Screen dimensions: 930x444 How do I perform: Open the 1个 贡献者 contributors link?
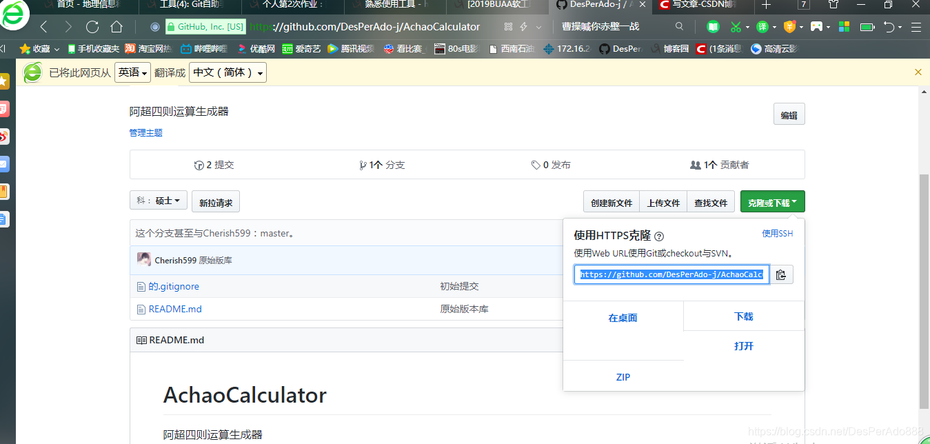coord(719,165)
